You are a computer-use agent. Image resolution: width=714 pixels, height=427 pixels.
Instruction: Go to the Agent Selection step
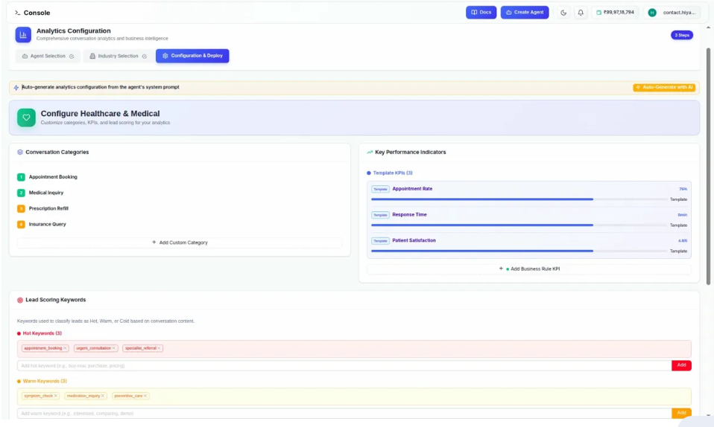[x=48, y=56]
